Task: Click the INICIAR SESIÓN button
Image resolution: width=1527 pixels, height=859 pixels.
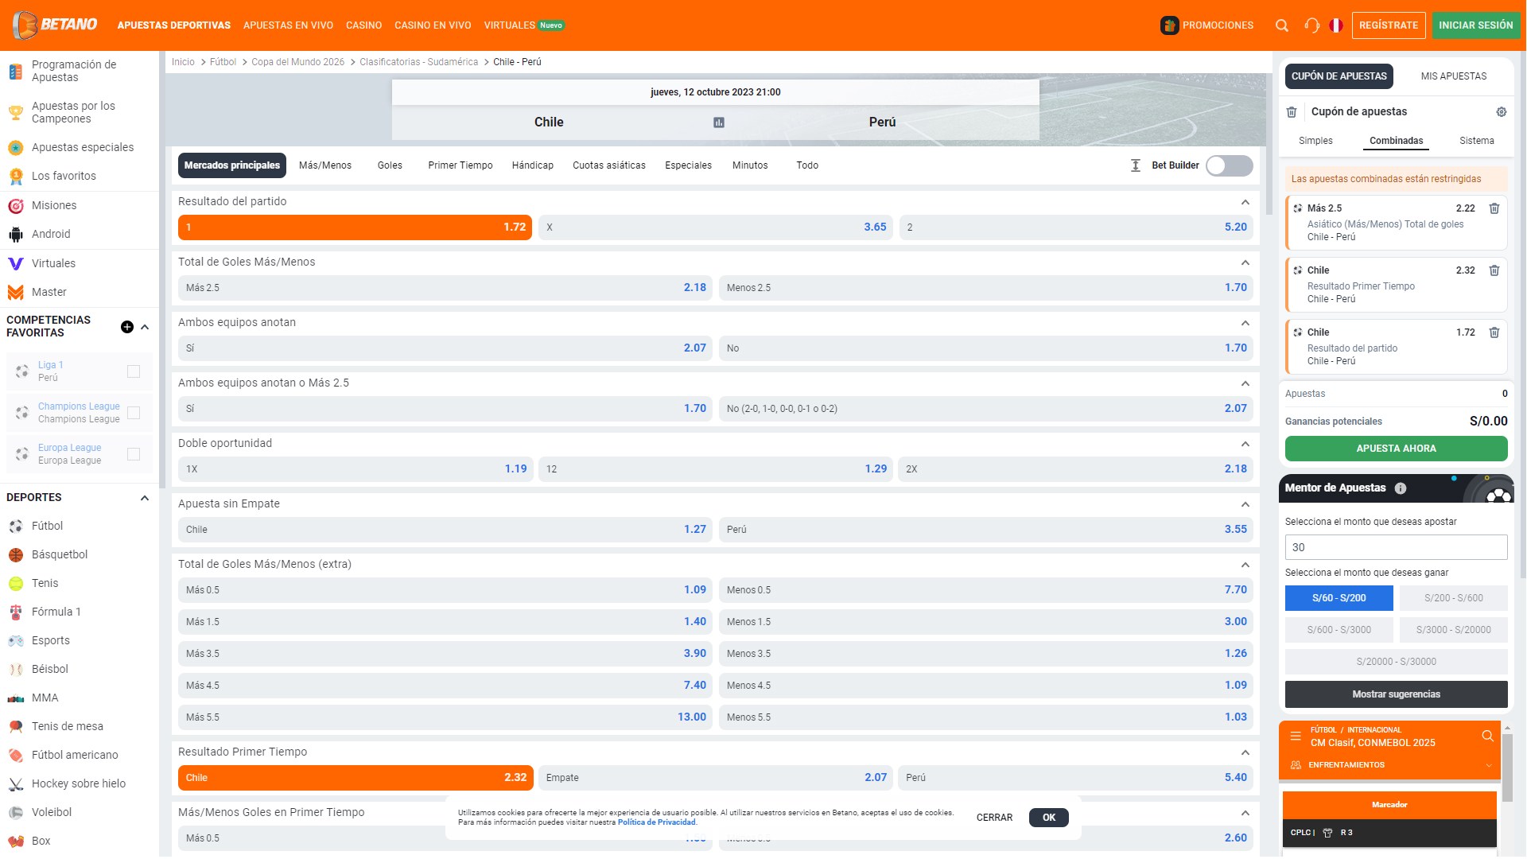Action: [x=1476, y=25]
